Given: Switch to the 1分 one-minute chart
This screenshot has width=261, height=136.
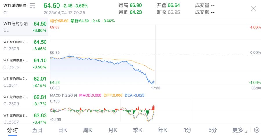Looking at the screenshot, I should 188,130.
